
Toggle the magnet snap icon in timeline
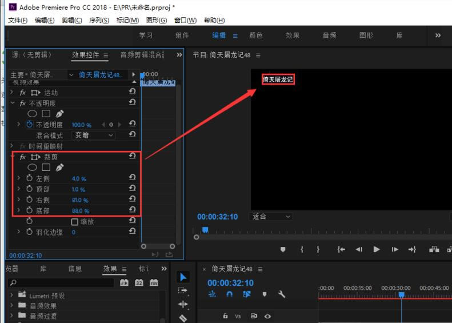[229, 294]
